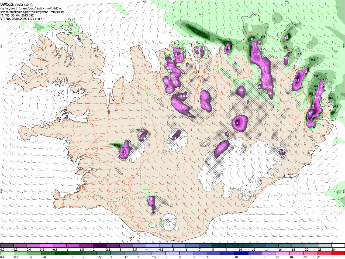Click the dark teal 8–9 swatch in top legend row
The image size is (345, 259).
click(219, 246)
